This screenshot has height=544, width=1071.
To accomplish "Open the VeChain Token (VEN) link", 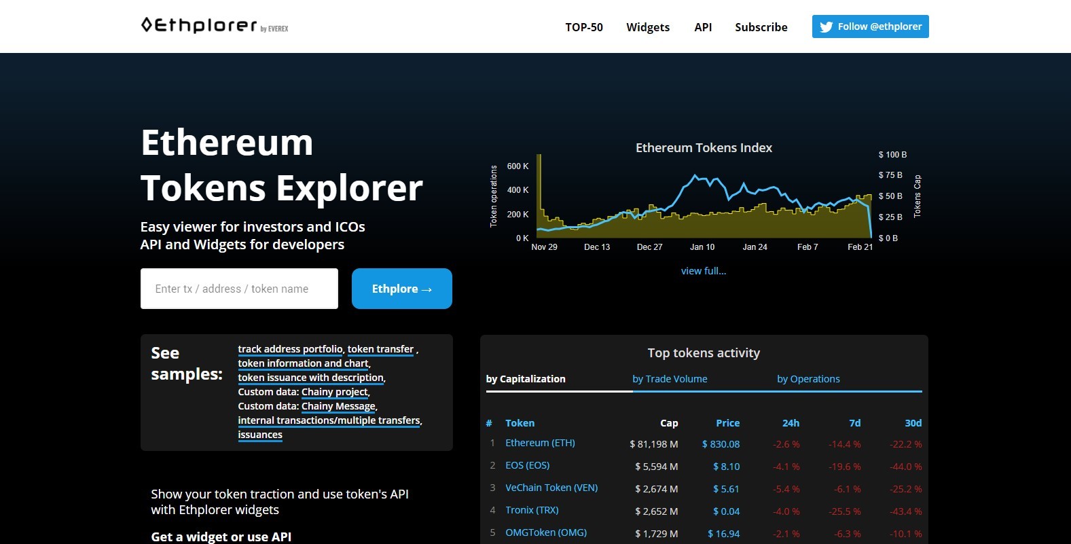I will click(x=551, y=488).
